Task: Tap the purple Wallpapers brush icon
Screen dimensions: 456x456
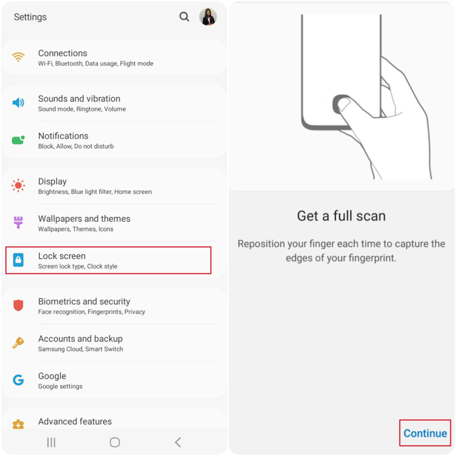Action: click(18, 222)
